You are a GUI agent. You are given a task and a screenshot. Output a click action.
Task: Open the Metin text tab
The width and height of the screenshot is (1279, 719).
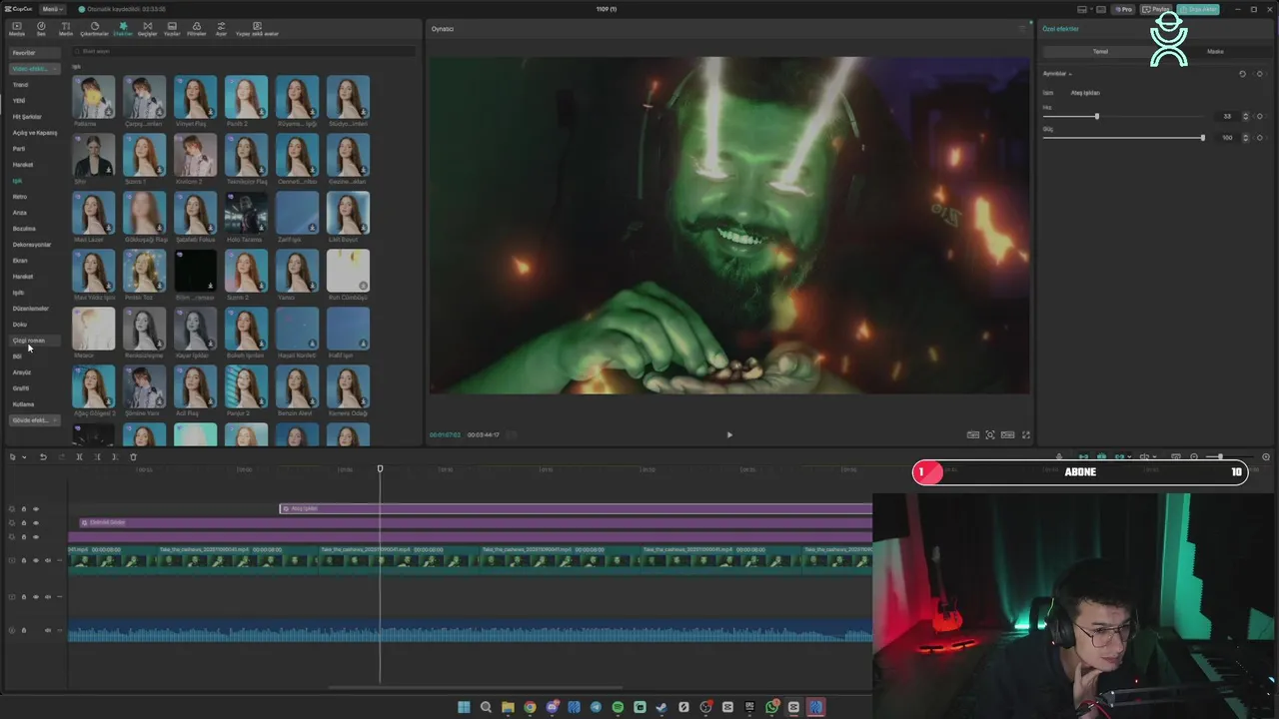point(66,28)
